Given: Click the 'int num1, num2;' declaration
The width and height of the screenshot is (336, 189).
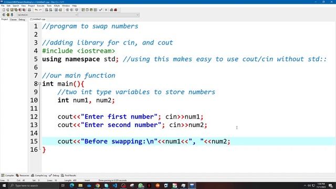Looking at the screenshot, I should coord(86,100).
